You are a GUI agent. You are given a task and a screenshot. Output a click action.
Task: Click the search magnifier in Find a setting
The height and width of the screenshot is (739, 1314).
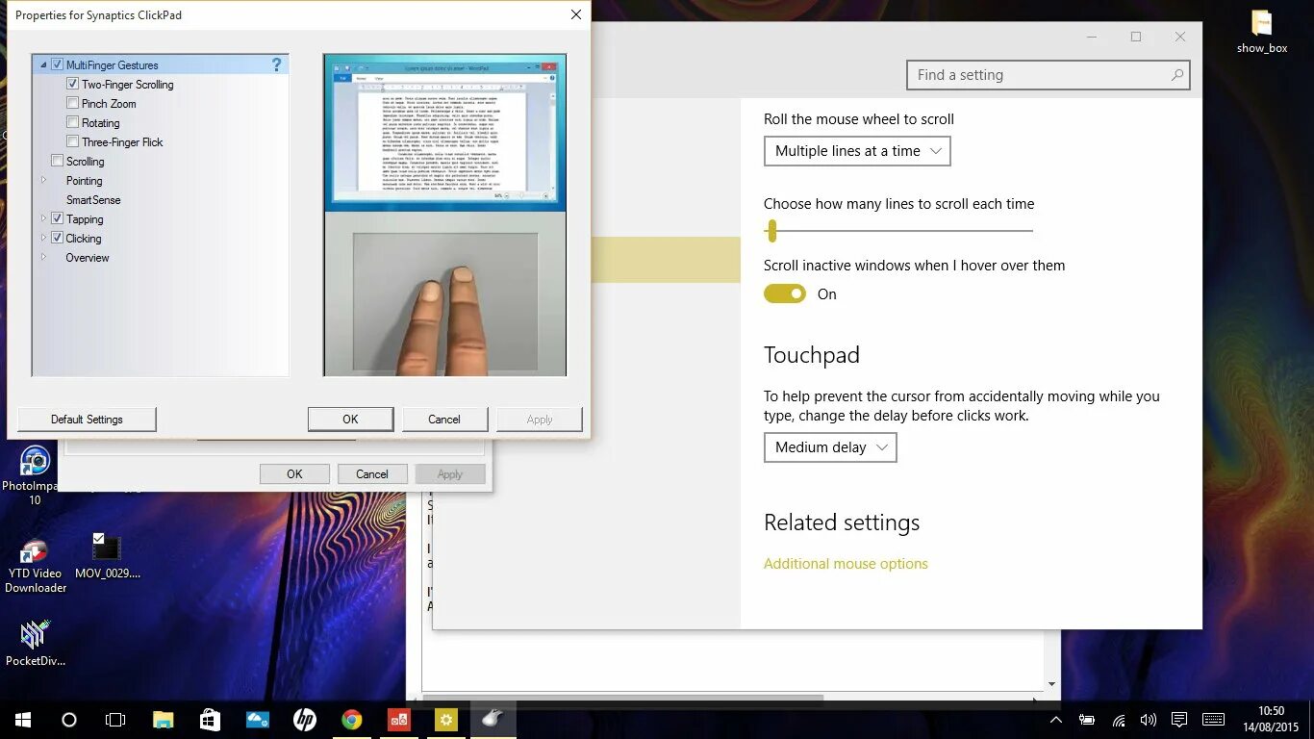[x=1176, y=75]
